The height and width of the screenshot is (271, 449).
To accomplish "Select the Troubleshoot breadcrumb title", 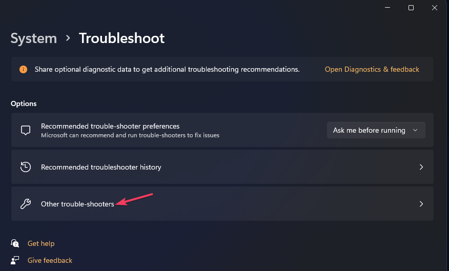I will click(121, 38).
